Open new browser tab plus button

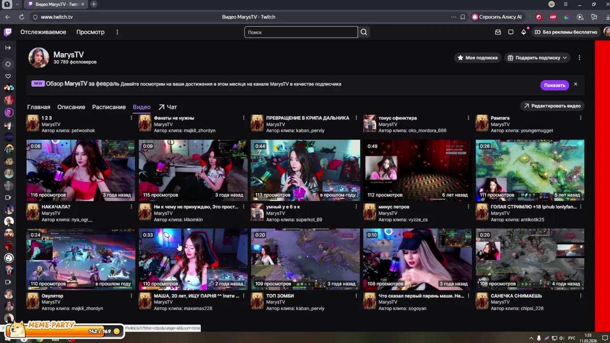point(93,4)
